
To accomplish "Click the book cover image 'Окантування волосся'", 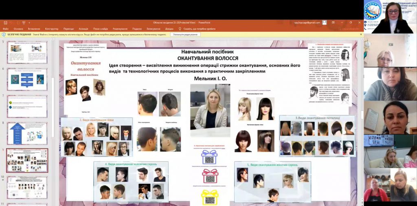I will click(x=85, y=79).
